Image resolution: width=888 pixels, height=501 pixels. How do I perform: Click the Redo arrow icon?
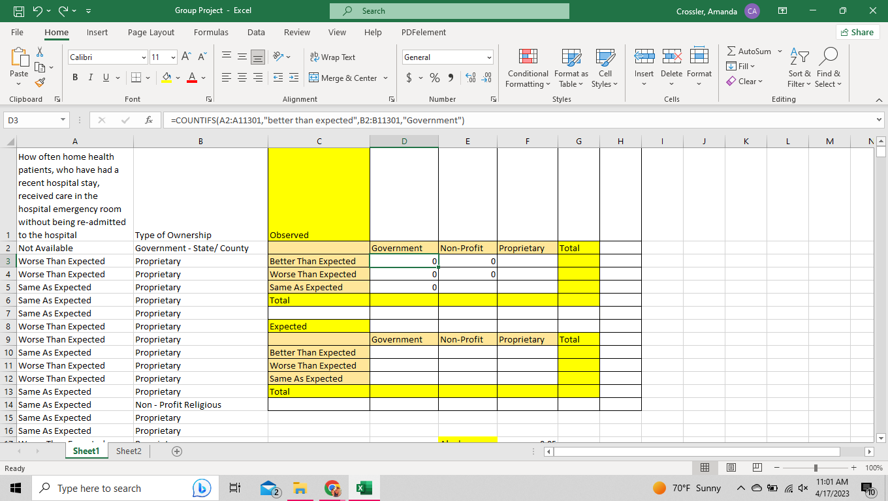coord(65,11)
